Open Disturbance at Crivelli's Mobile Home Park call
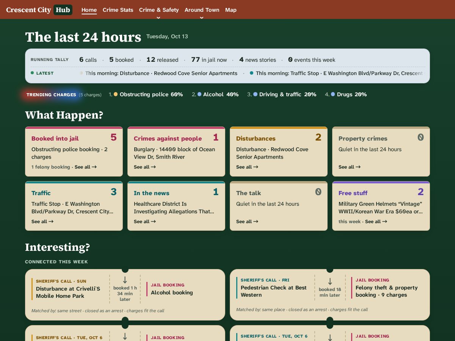This screenshot has width=455, height=341. (x=68, y=292)
